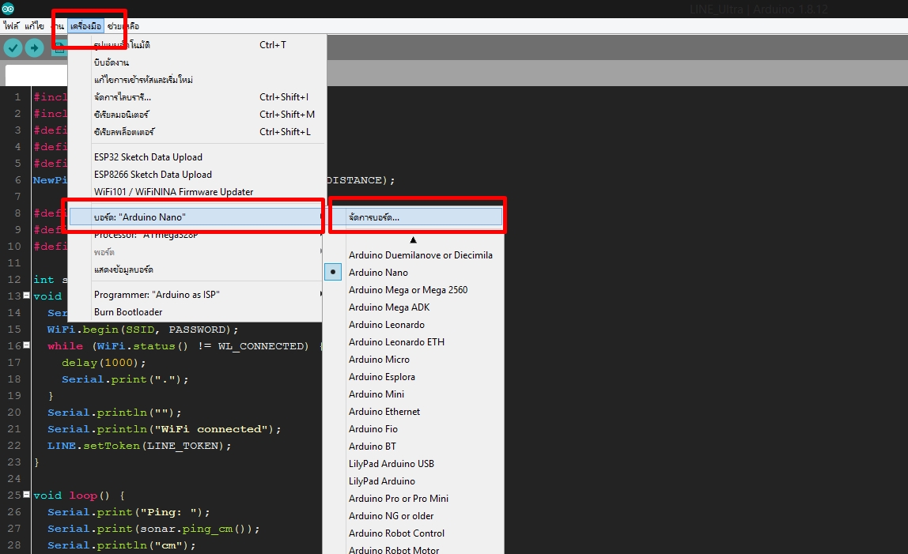The image size is (908, 554).
Task: Select แสดงข้อมูลบอร์ด board info entry
Action: click(195, 269)
